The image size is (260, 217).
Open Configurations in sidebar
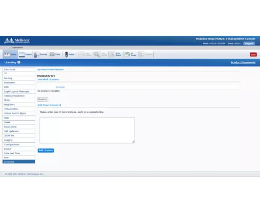tap(19, 145)
